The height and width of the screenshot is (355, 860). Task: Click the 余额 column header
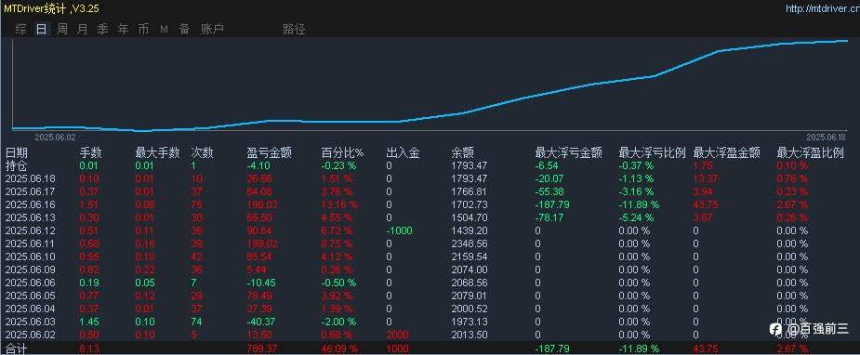coord(462,152)
